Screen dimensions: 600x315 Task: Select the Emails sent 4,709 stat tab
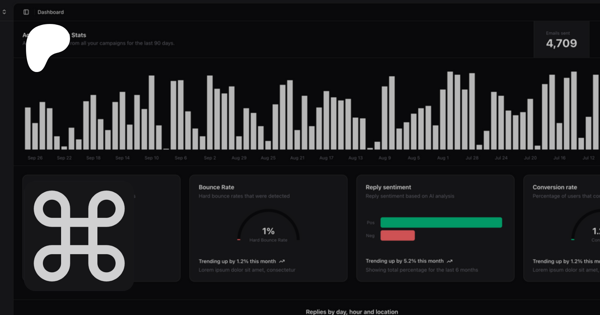(x=561, y=40)
